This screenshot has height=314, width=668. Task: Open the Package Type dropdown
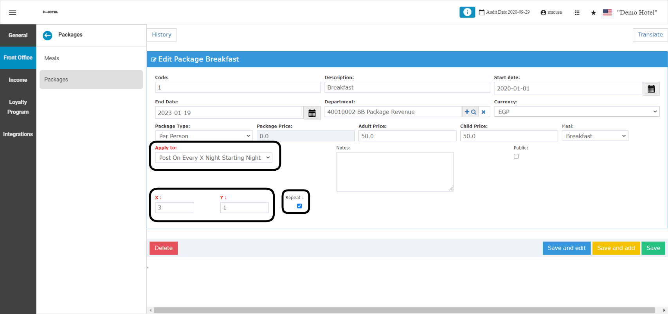point(204,136)
